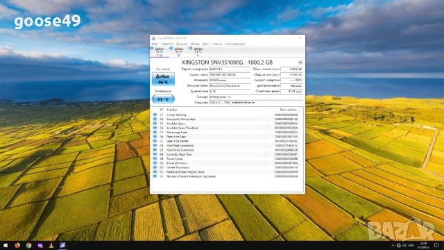Click the power on count value
The width and height of the screenshot is (444, 250).
pos(291,86)
